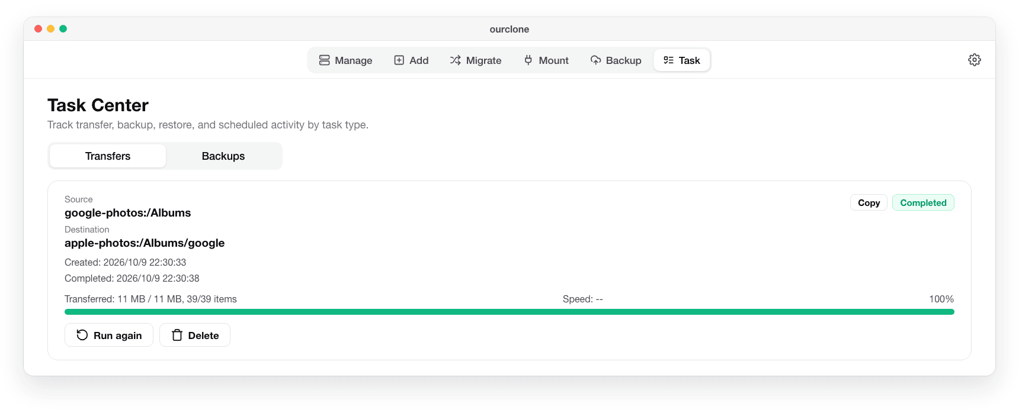Screen dimensions: 1022x413
Task: Click the green transfer progress bar
Action: pyautogui.click(x=510, y=312)
